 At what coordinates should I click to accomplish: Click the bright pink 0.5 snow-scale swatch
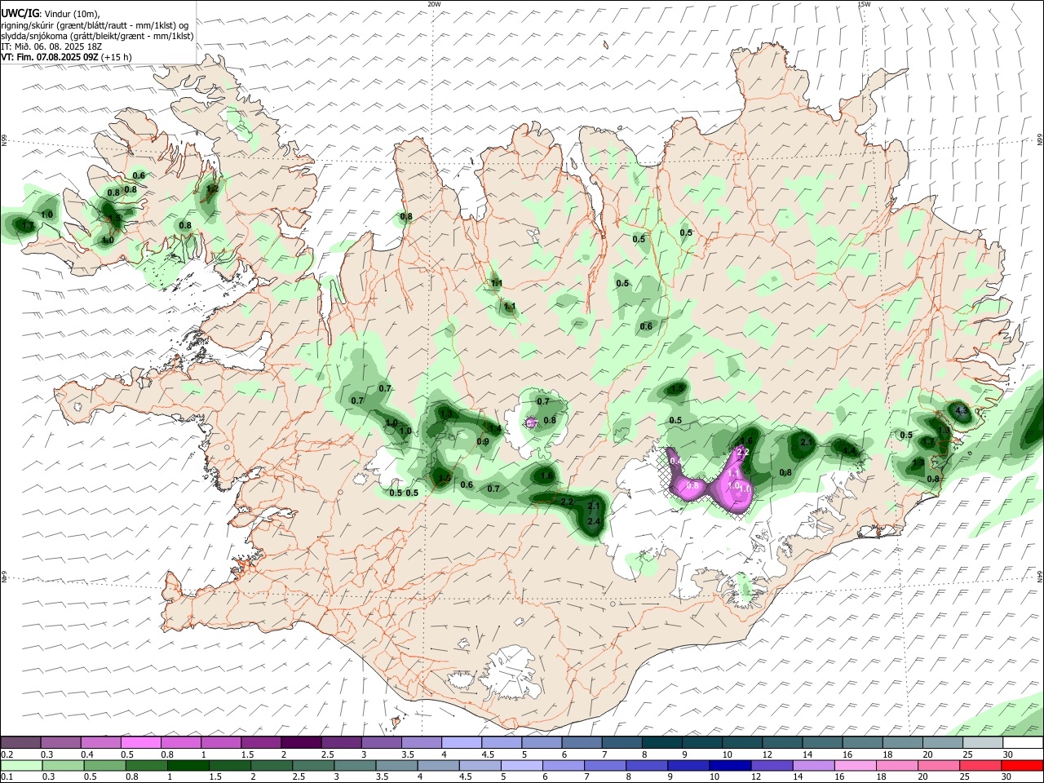pyautogui.click(x=140, y=742)
